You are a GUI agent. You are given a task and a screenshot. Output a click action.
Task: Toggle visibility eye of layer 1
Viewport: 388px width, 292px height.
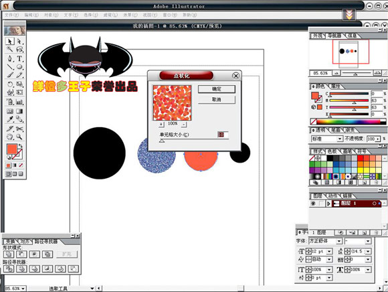(x=313, y=204)
